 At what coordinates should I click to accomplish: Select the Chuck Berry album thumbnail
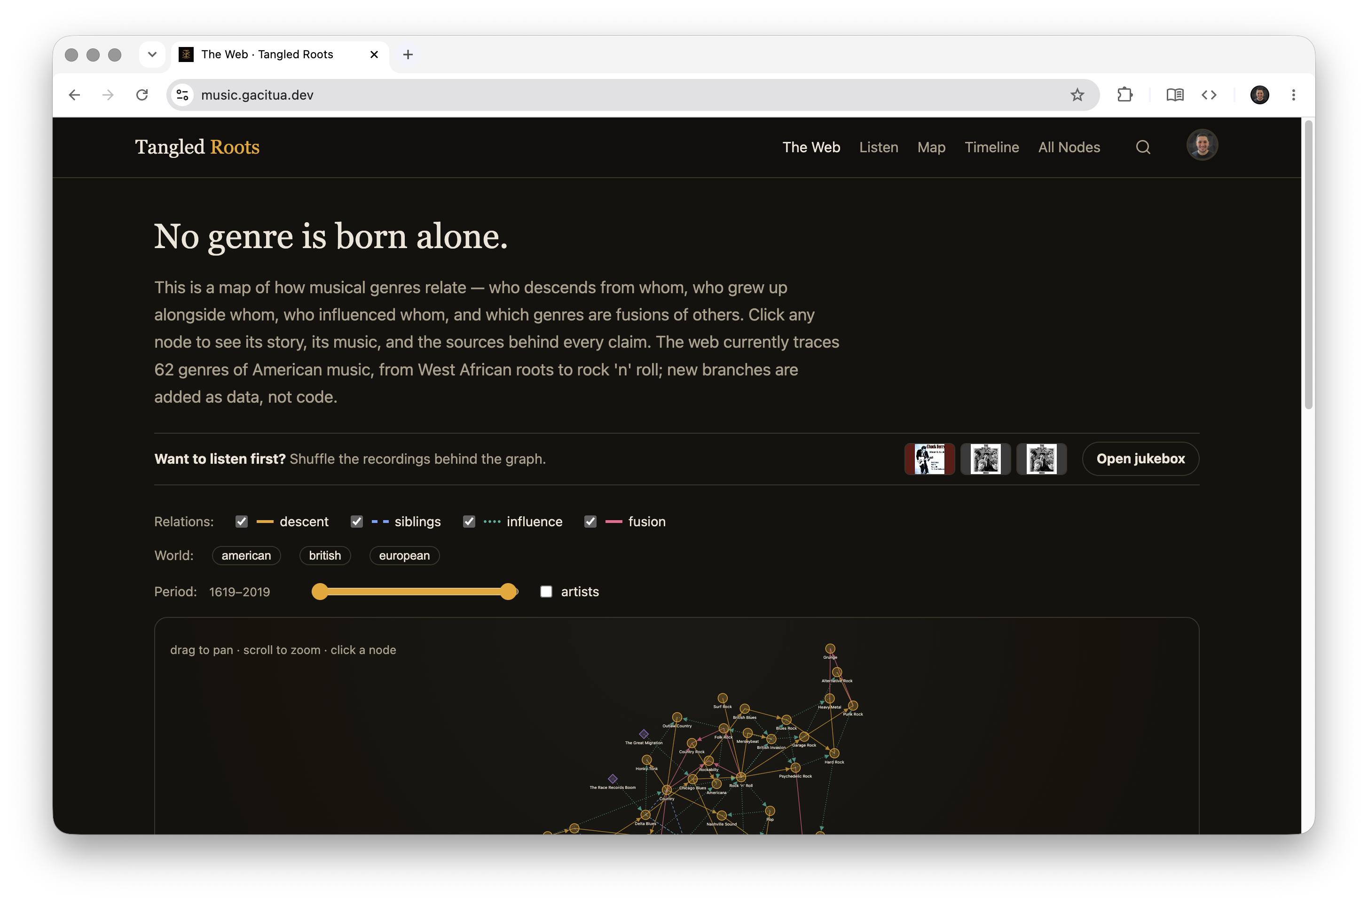coord(929,459)
